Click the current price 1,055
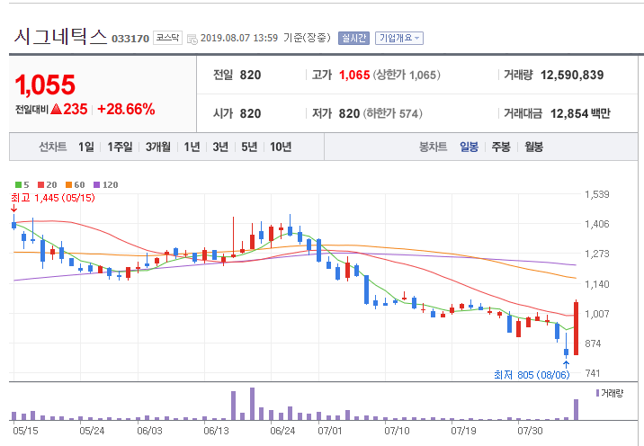 pos(45,85)
